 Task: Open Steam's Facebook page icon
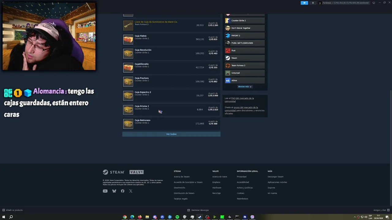coord(123,191)
